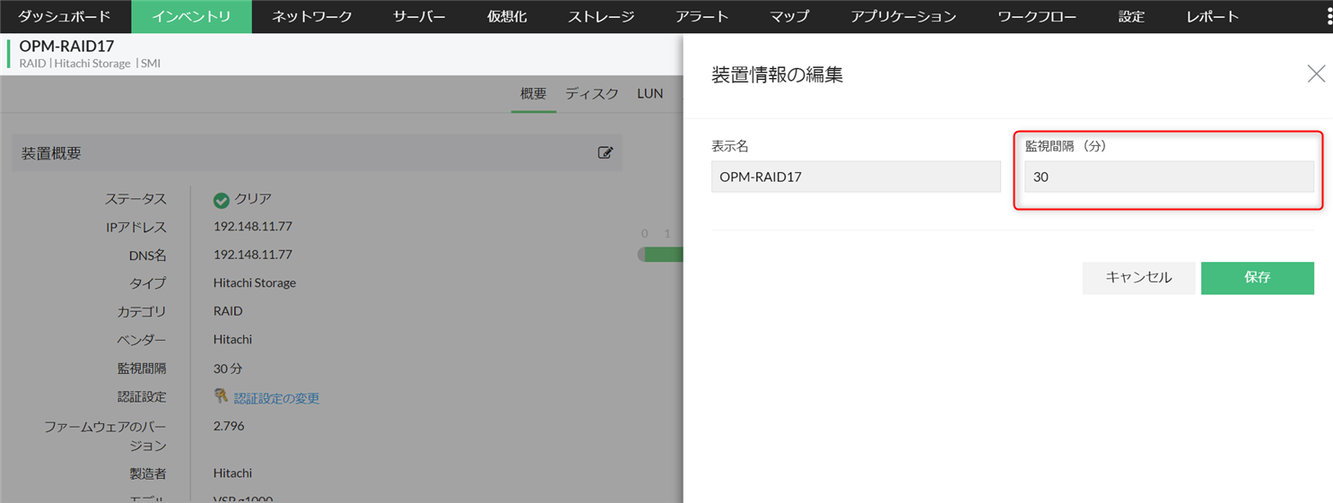1333x503 pixels.
Task: Open the ネットワーク menu
Action: 312,16
